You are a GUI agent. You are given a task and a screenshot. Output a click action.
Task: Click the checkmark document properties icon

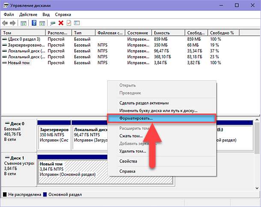tap(69, 23)
